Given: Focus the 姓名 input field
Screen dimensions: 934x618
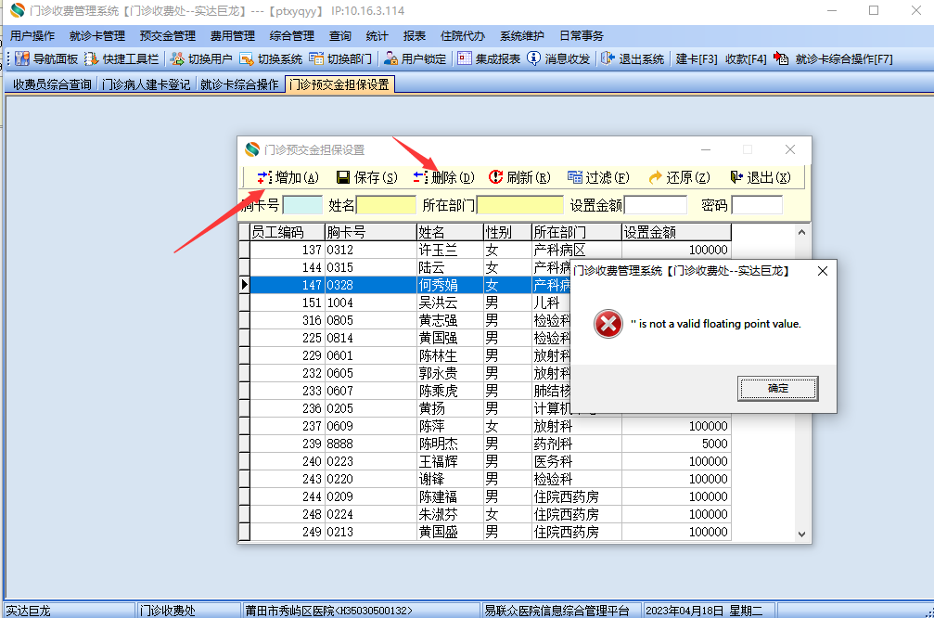Looking at the screenshot, I should (x=386, y=205).
